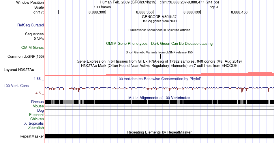Click the Window Position label
The image size is (274, 143).
30,2
